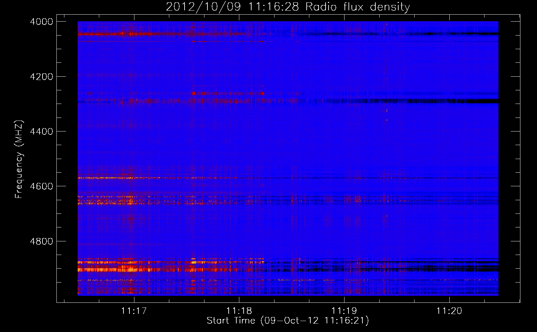This screenshot has height=332, width=537.
Task: Click the 'Start Time (09-Oct-12 11:16:21)' axis title
Action: coord(288,321)
